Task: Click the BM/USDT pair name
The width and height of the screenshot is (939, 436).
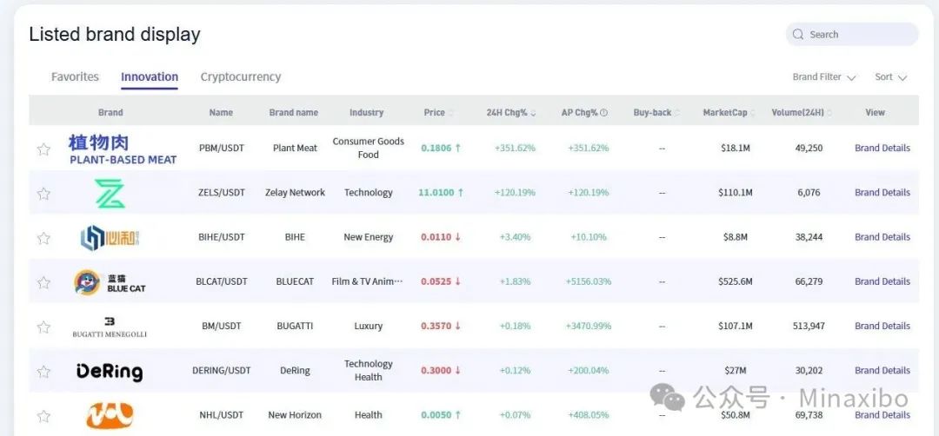Action: point(222,326)
